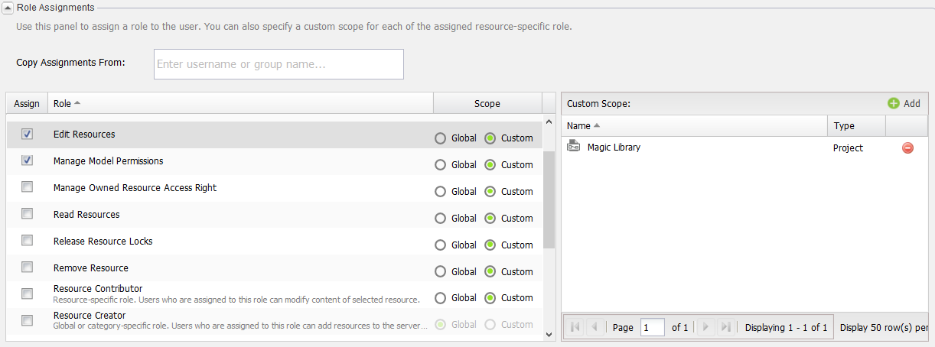Enable the Read Resources role checkbox

pyautogui.click(x=28, y=215)
